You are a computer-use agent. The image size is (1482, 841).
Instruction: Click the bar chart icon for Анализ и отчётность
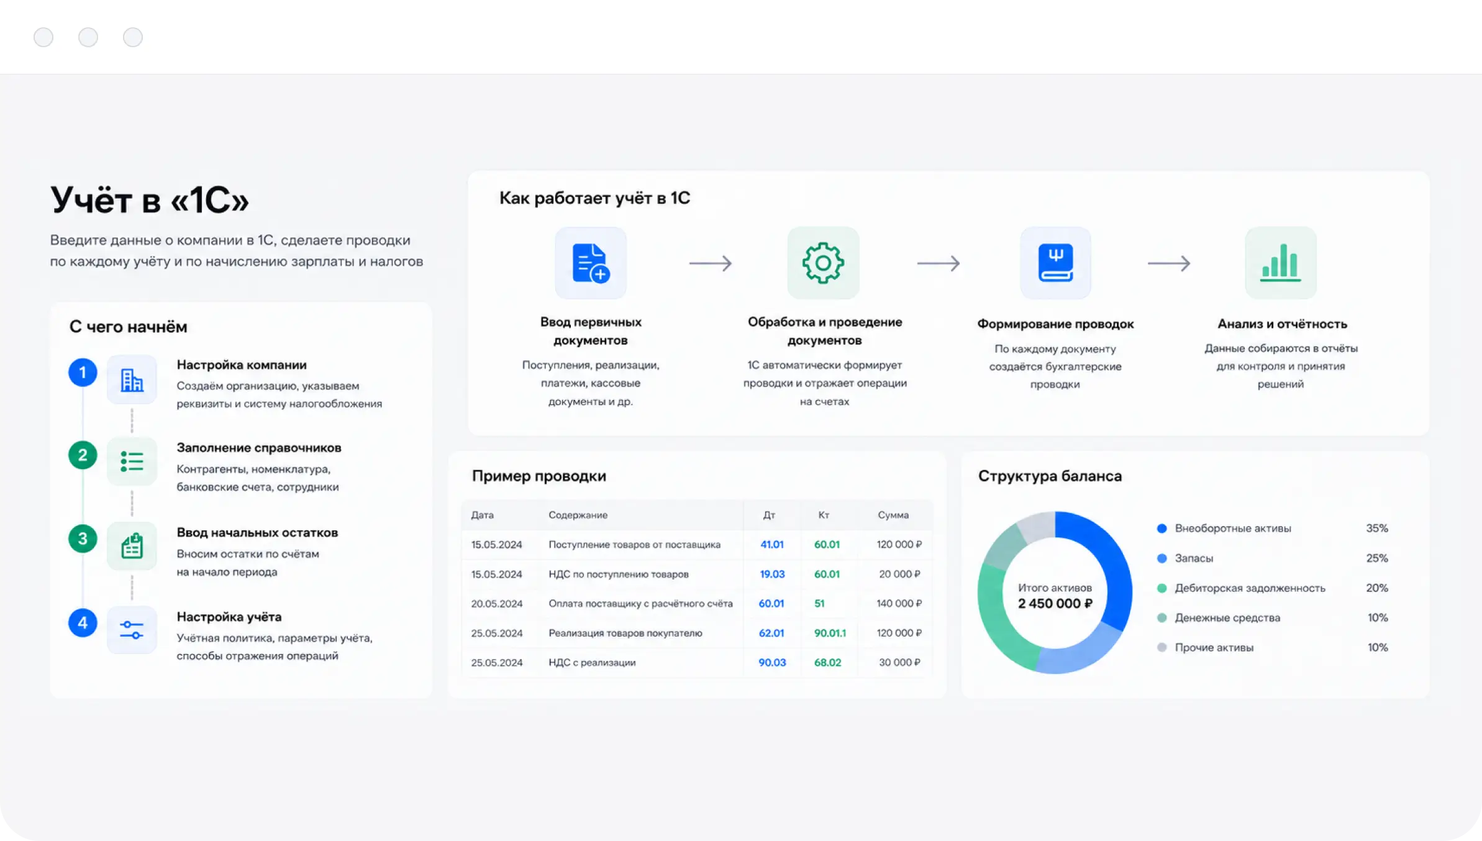tap(1281, 263)
